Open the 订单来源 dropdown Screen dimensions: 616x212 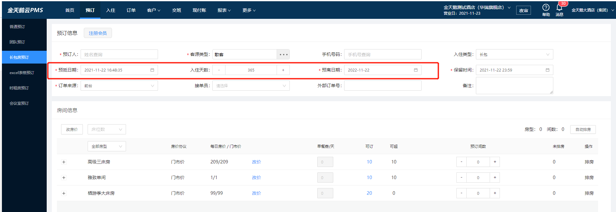pos(119,86)
